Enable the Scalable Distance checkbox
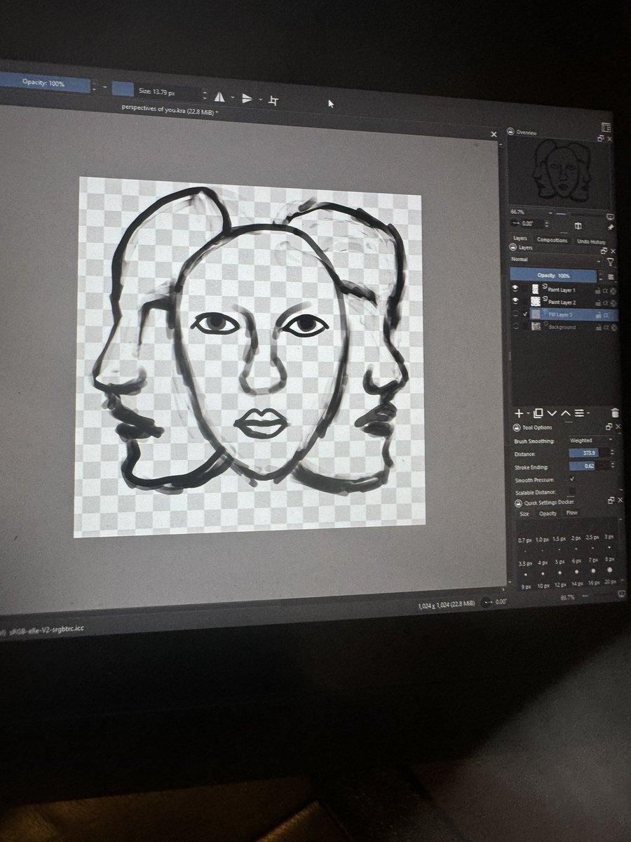631x842 pixels. (572, 491)
